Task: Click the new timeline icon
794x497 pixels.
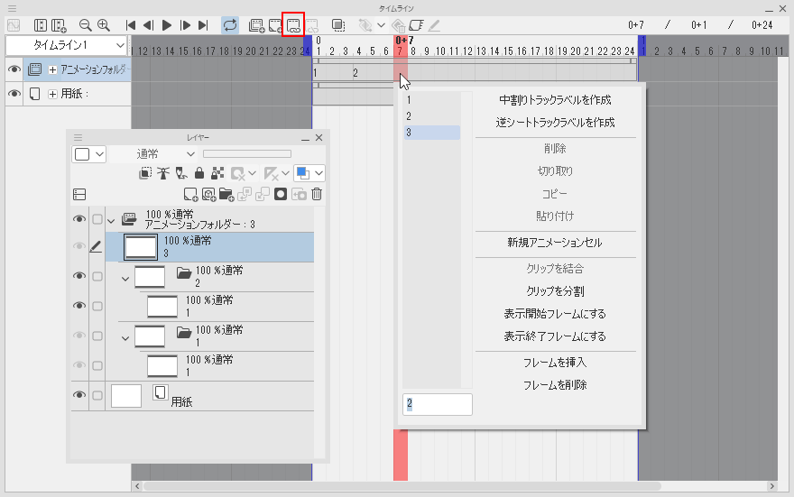Action: tap(59, 24)
